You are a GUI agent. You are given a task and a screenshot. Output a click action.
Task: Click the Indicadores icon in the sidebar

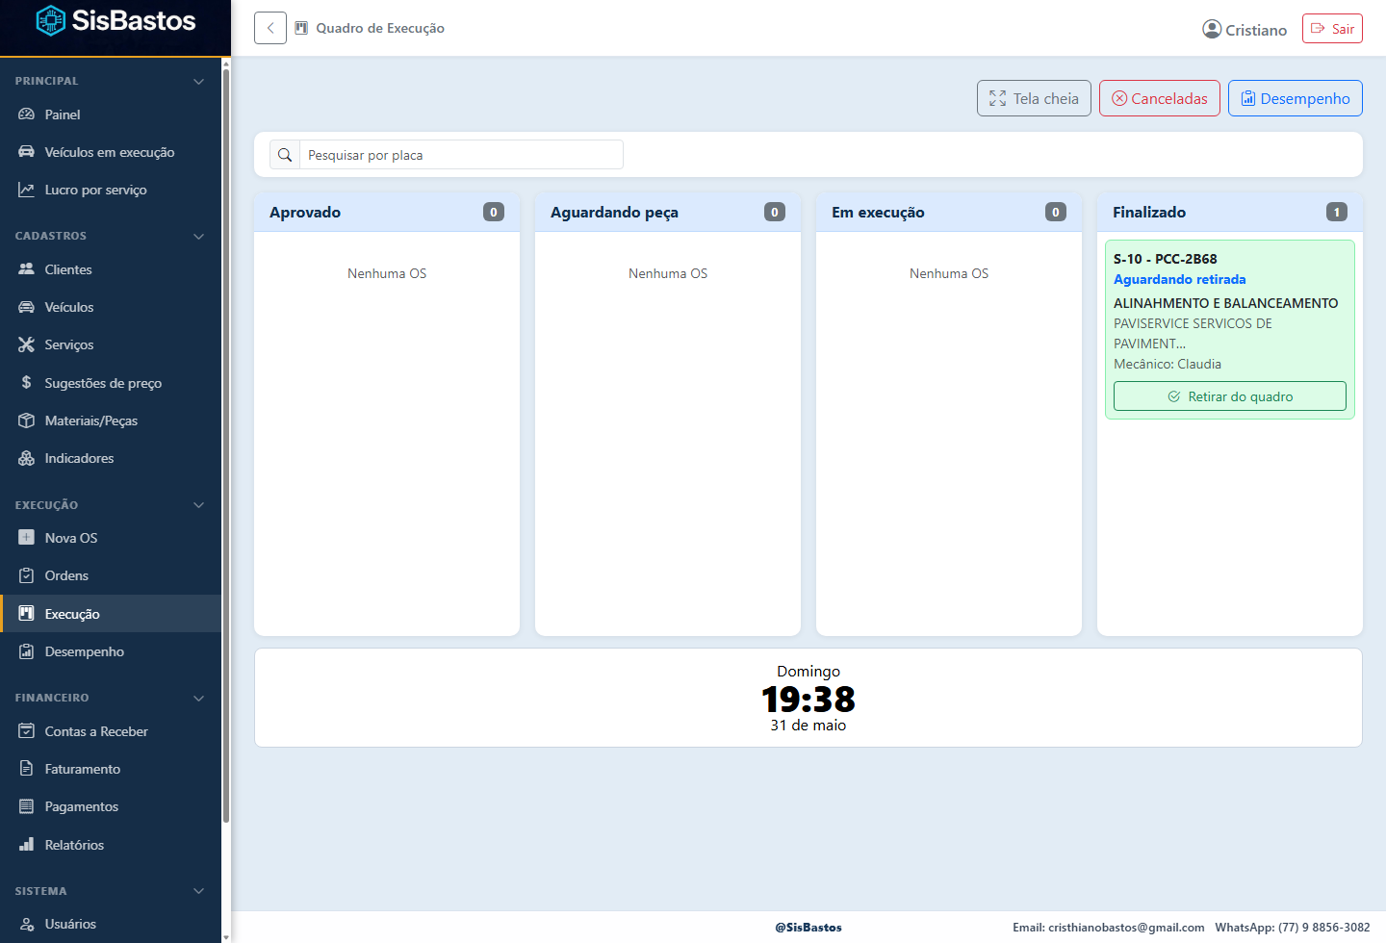(x=26, y=458)
